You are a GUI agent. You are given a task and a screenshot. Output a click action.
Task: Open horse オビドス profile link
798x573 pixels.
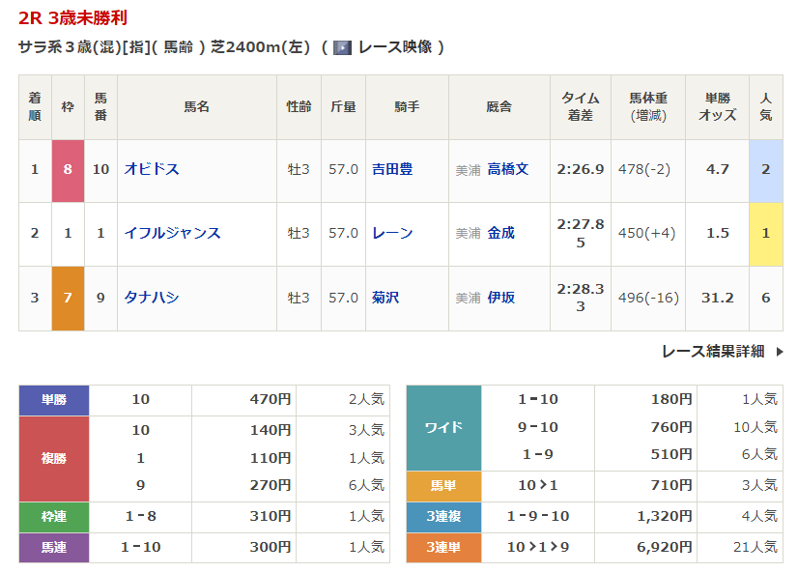point(152,169)
